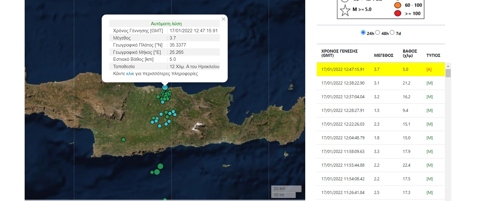Select earthquake row 17/01/2022 12:37:04.04

tap(381, 97)
